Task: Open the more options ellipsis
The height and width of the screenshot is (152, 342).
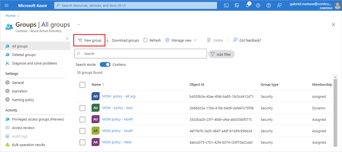Action: [x=78, y=25]
